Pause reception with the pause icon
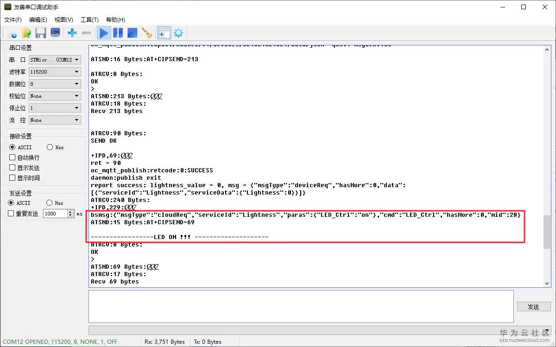Screen dimensions: 556x347 (118, 33)
